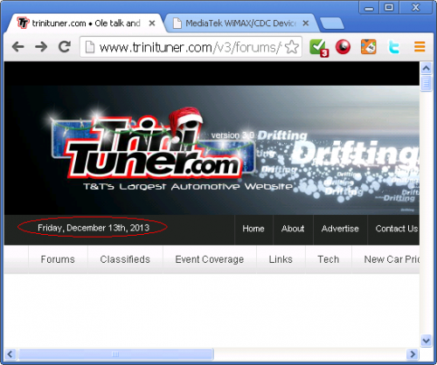Open the Twitter bird extension

394,47
